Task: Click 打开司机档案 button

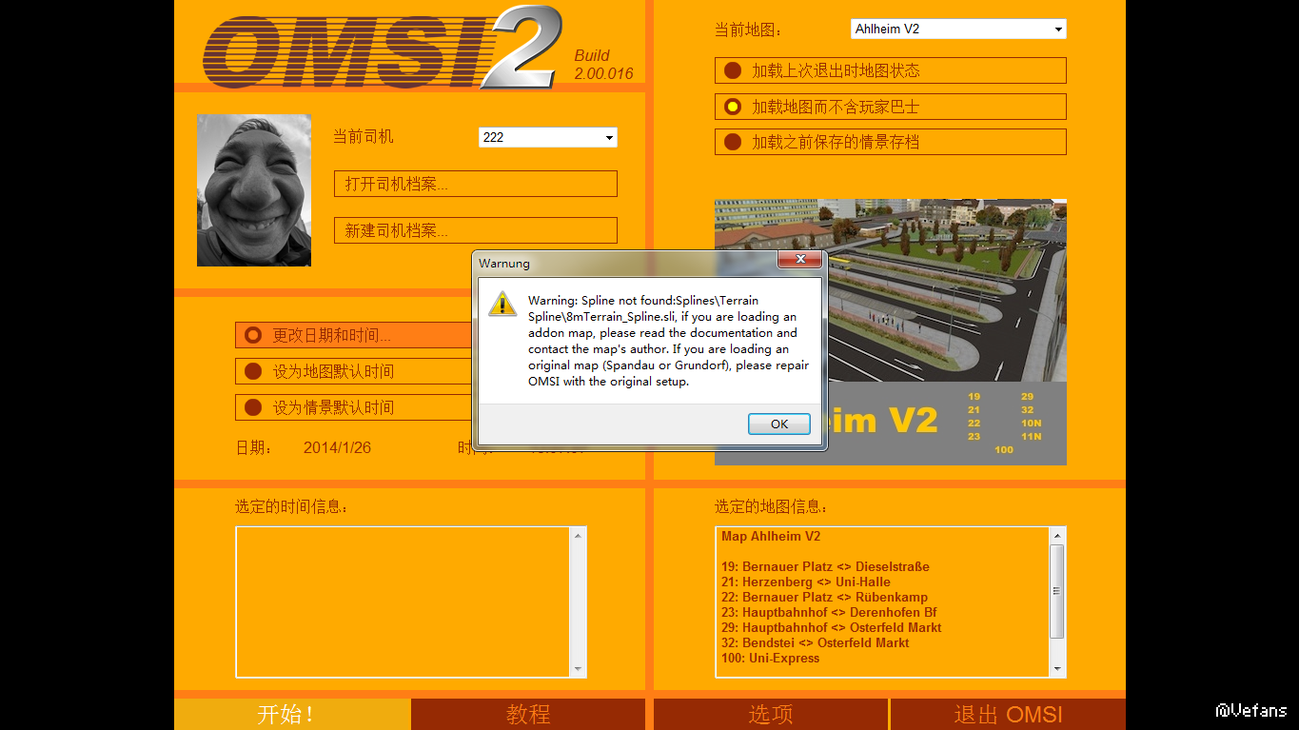Action: tap(475, 184)
